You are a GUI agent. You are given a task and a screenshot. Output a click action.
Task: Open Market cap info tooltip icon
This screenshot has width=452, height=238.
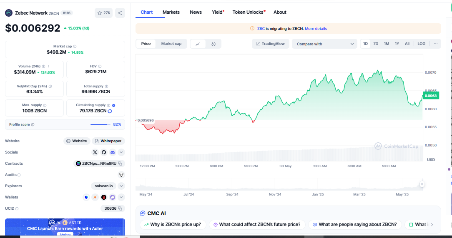click(75, 46)
